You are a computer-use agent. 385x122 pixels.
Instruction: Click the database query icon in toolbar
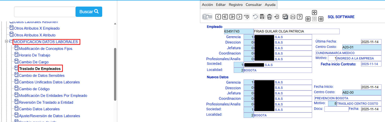207,17
